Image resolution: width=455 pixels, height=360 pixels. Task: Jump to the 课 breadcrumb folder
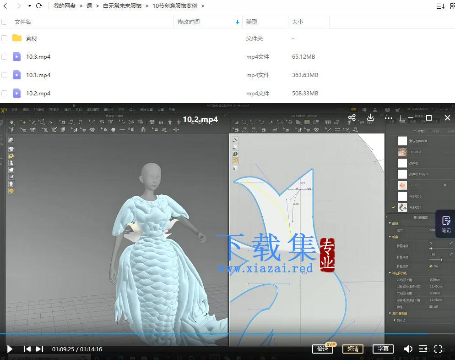pos(89,6)
